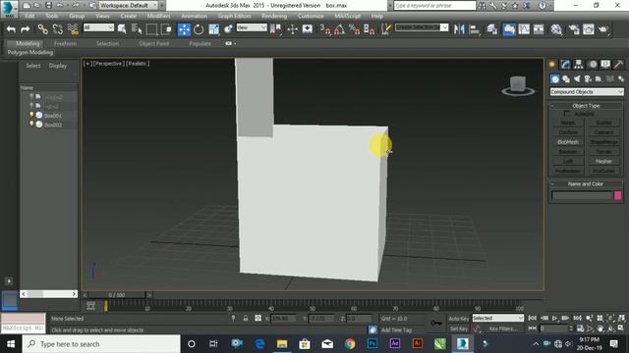Image resolution: width=629 pixels, height=353 pixels.
Task: Open the Modifiers menu
Action: [x=158, y=16]
